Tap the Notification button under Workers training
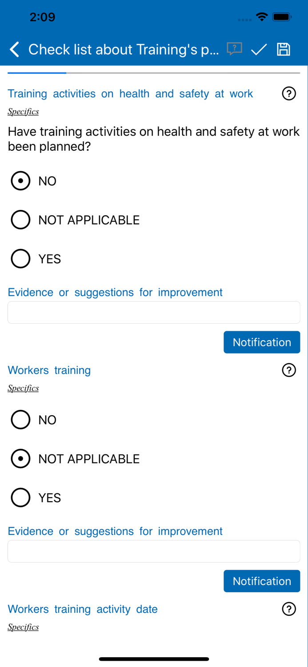308x667 pixels. click(262, 581)
